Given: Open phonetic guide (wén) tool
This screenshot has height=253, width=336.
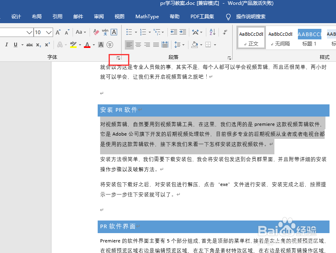Looking at the screenshot, I should (x=105, y=32).
